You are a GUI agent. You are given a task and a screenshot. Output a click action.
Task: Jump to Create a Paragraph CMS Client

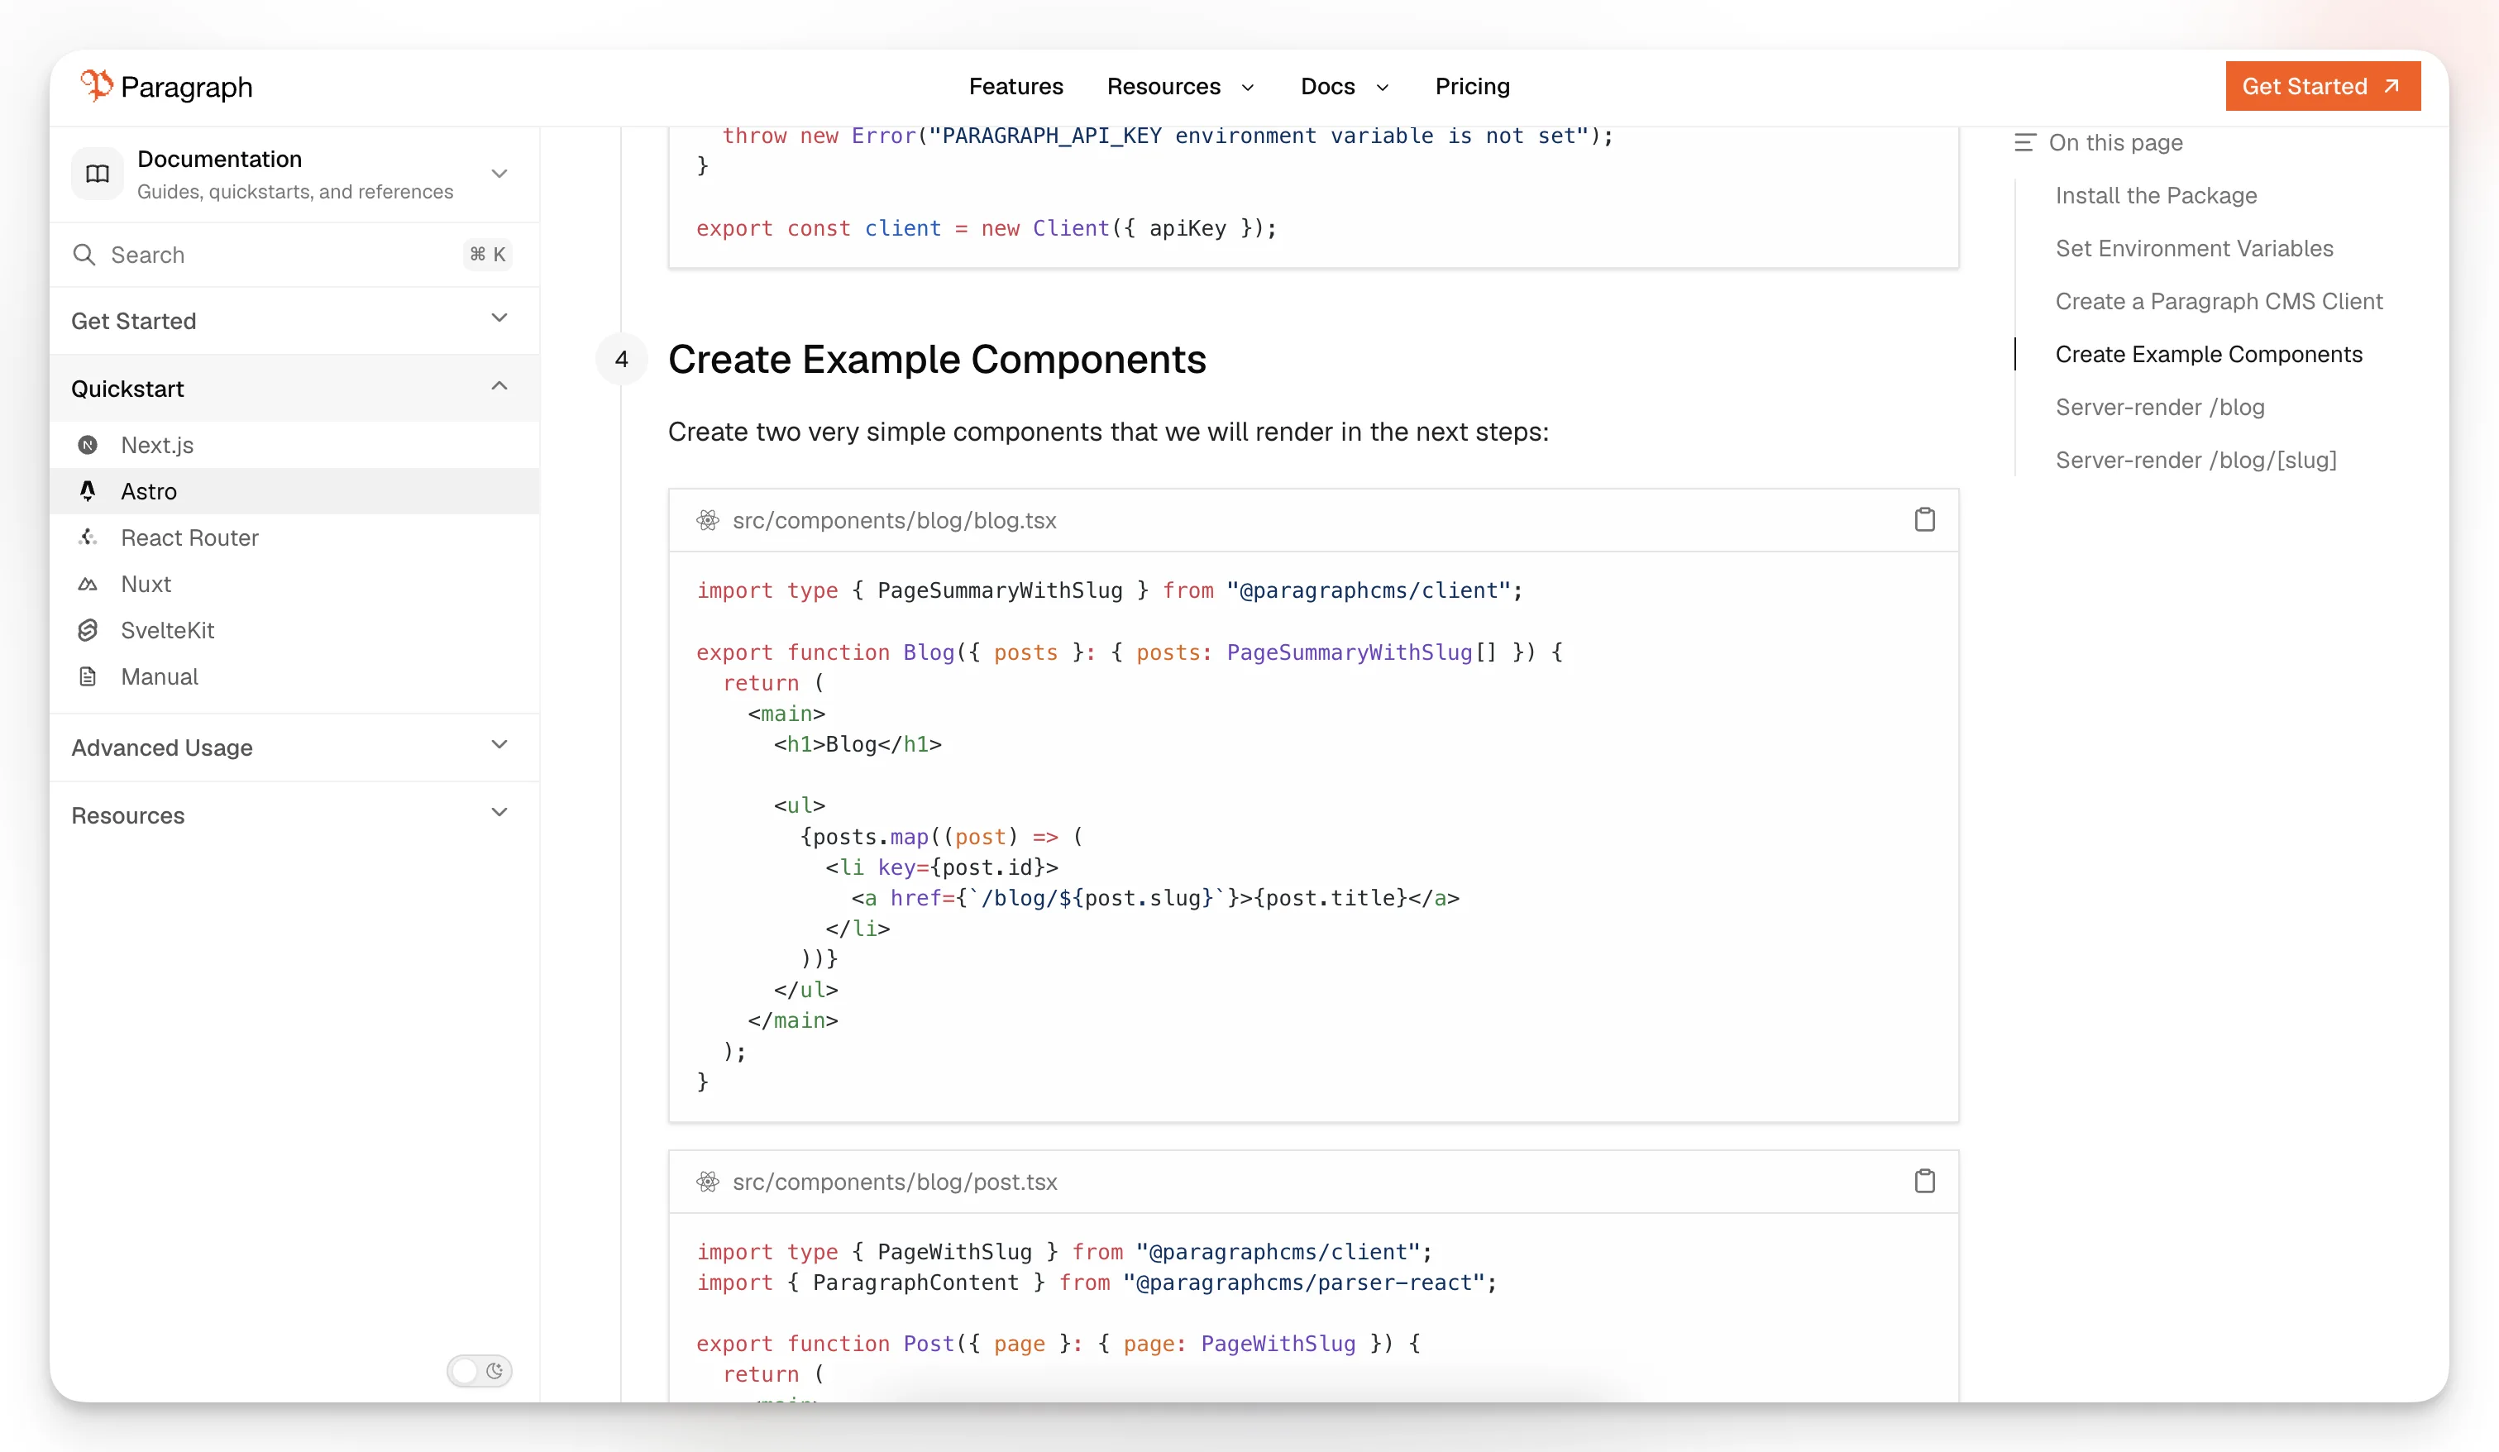[2219, 302]
